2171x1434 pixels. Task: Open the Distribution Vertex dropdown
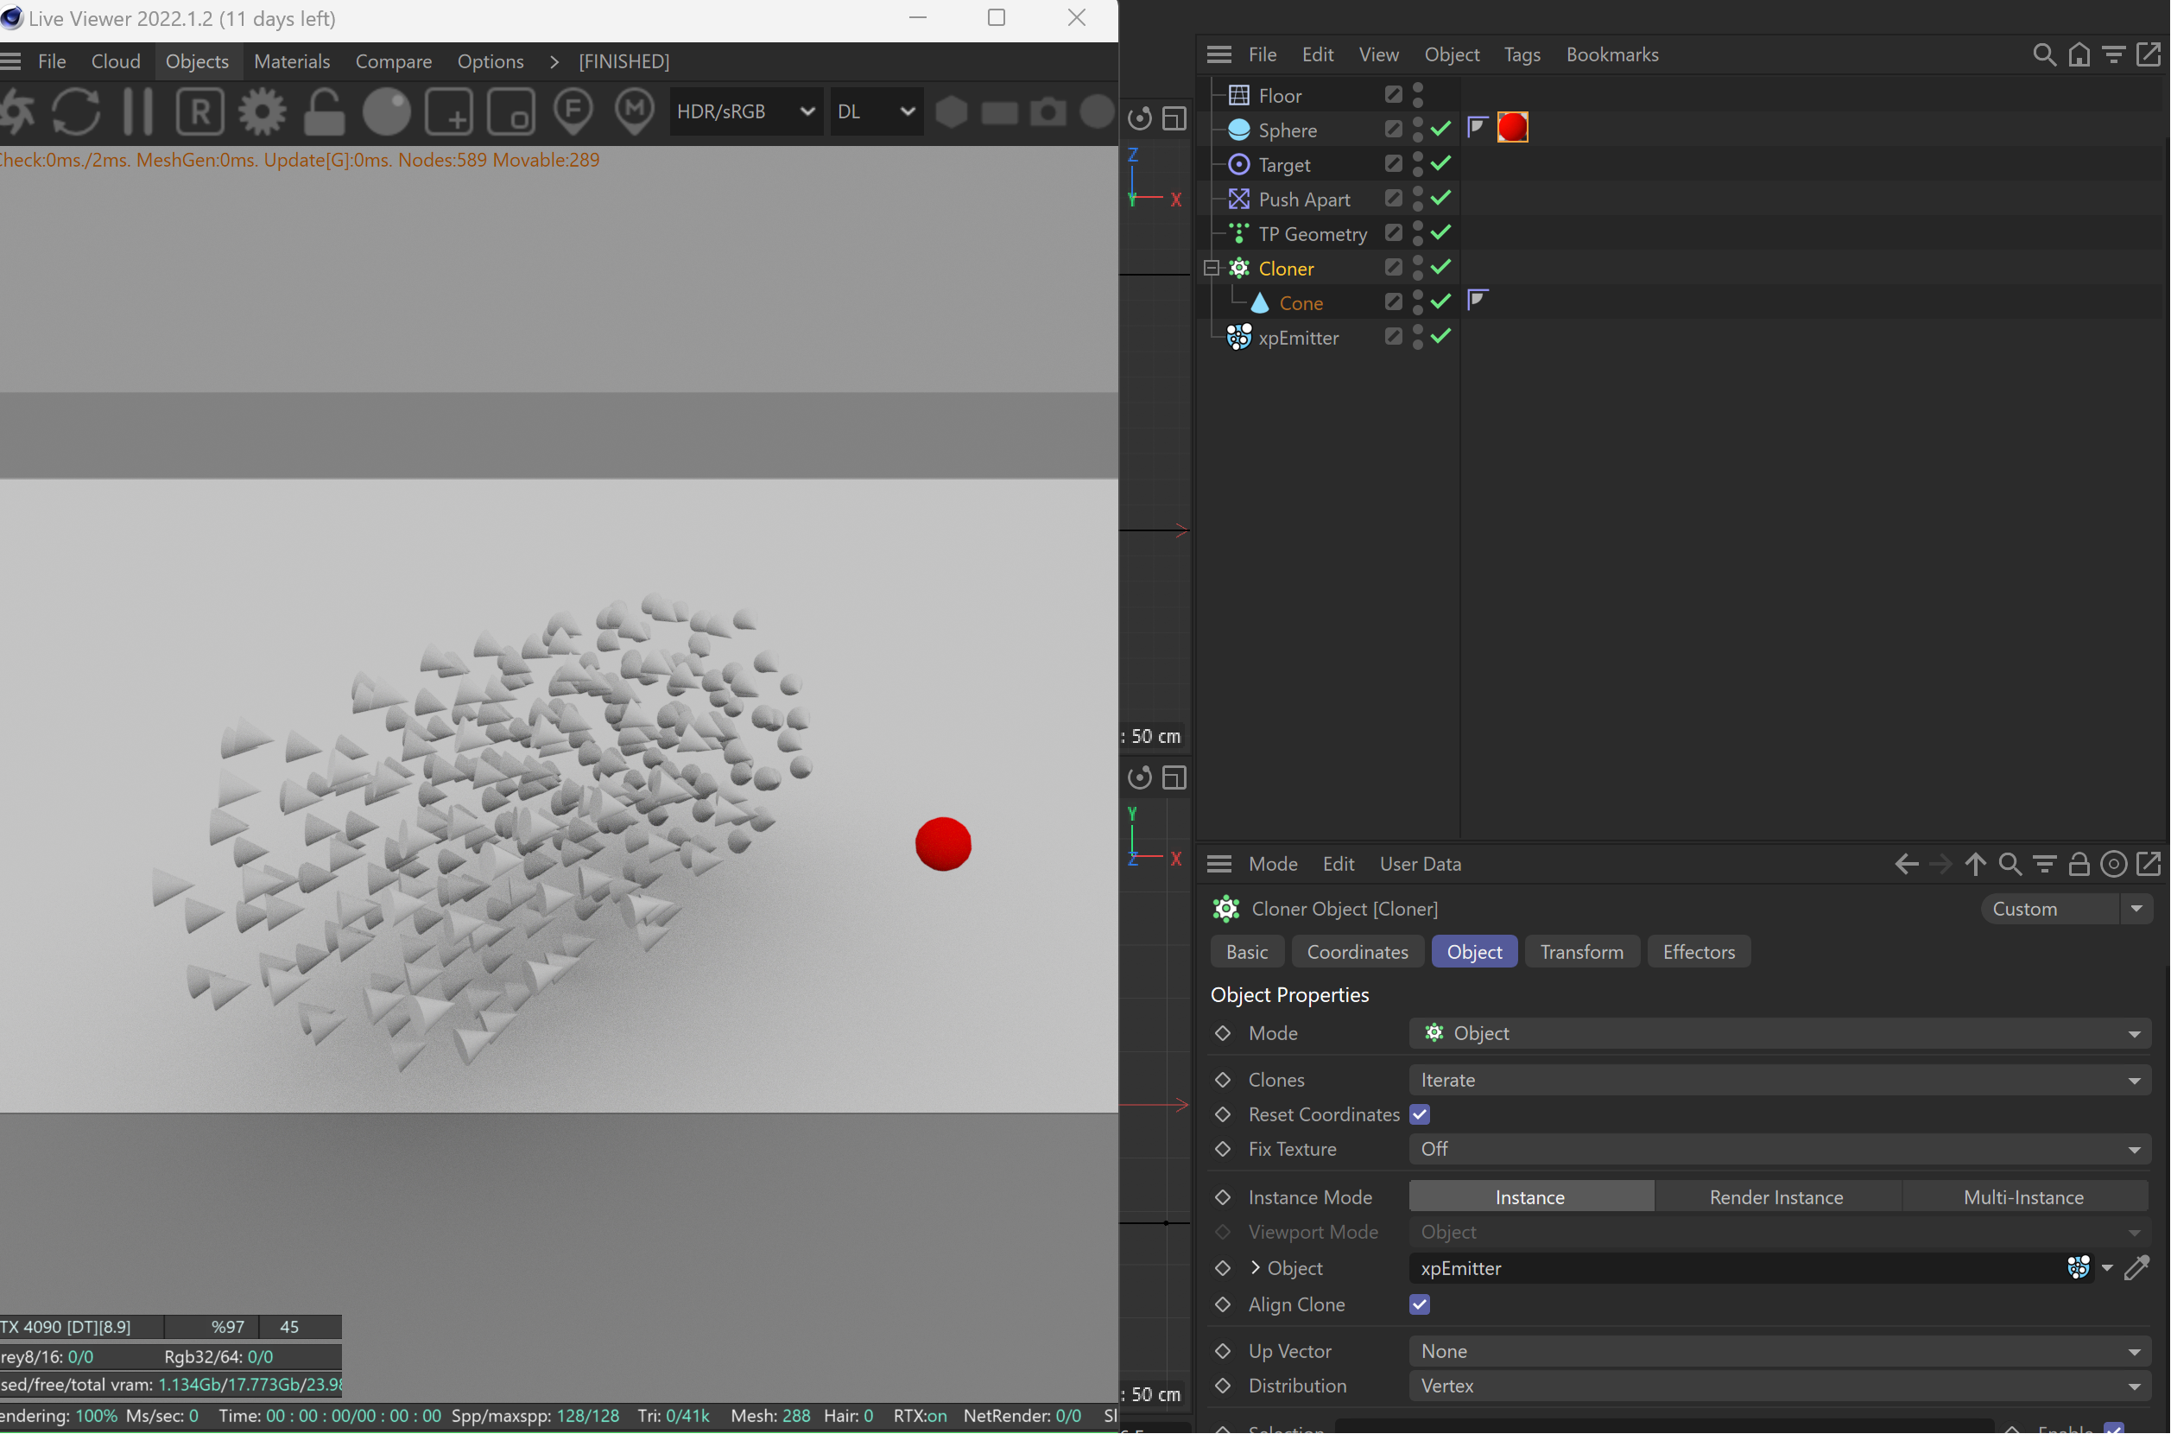(1778, 1386)
